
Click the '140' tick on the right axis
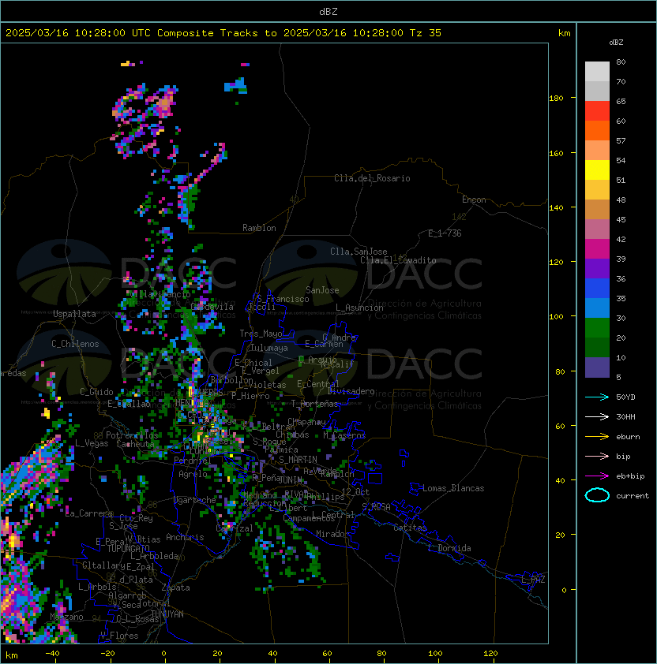click(556, 207)
